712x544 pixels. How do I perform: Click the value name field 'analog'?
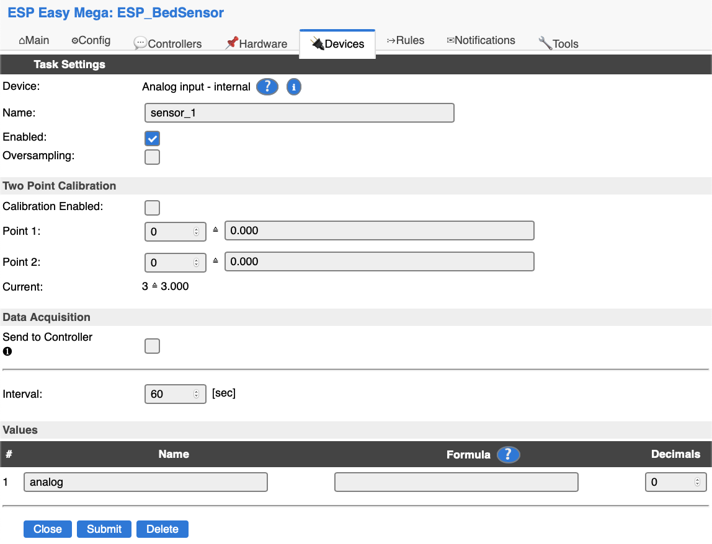(x=145, y=482)
